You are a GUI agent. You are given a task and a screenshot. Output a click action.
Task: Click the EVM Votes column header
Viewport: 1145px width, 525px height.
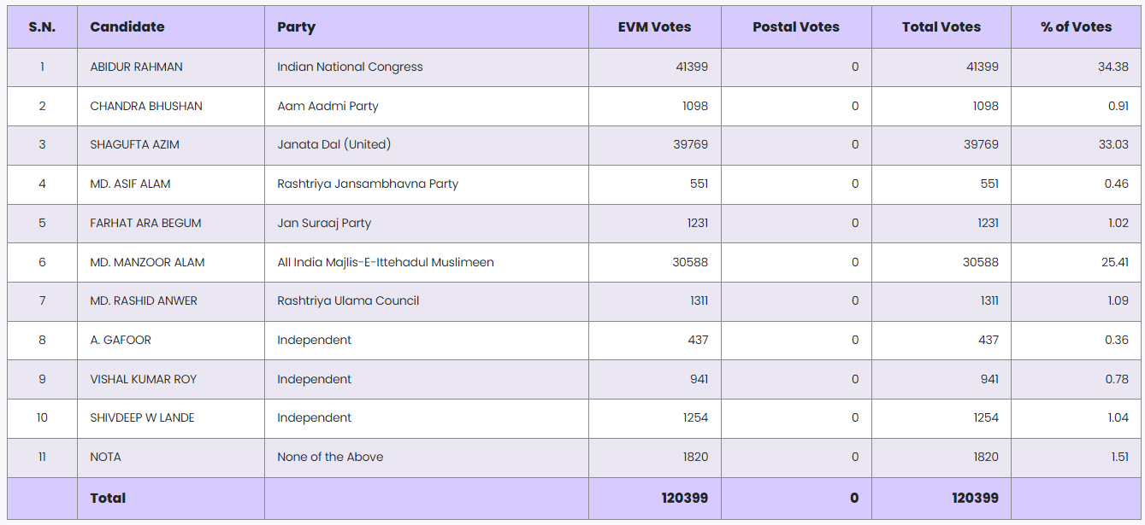pyautogui.click(x=654, y=26)
